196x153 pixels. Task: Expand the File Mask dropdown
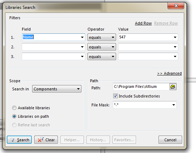[x=174, y=105]
